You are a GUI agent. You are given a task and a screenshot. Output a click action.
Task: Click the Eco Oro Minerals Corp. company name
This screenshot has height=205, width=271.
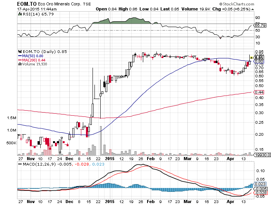click(59, 4)
